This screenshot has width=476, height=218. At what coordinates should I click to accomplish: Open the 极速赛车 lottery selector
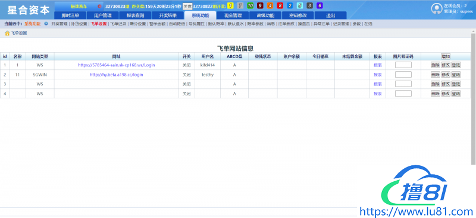coord(79,6)
